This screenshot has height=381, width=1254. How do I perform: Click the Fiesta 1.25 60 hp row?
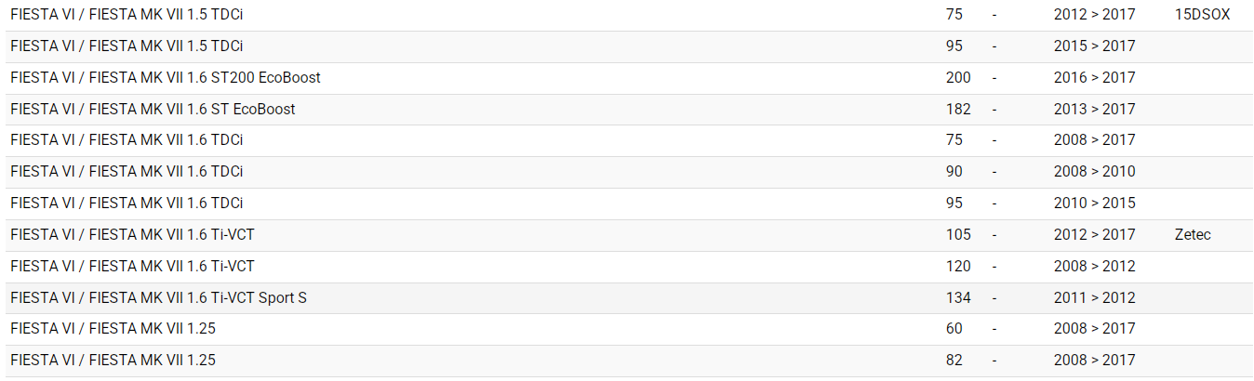(113, 329)
